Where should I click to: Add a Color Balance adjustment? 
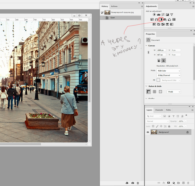tap(156, 20)
